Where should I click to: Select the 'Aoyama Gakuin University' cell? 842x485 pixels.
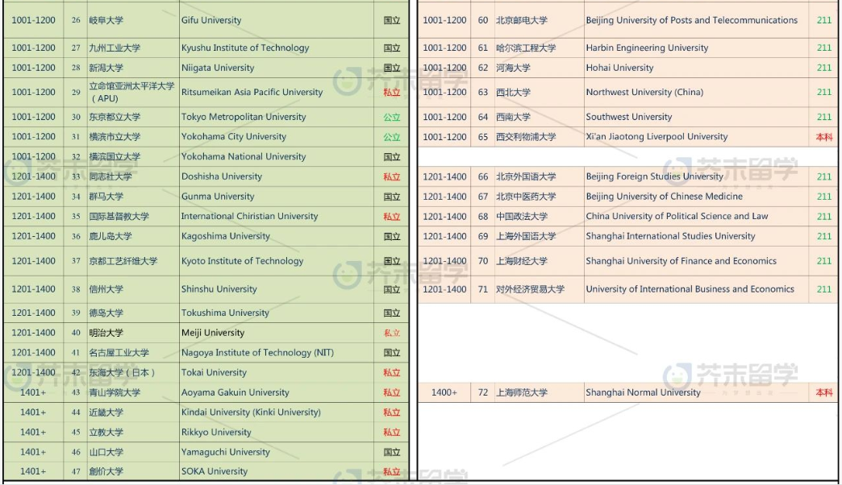(277, 392)
